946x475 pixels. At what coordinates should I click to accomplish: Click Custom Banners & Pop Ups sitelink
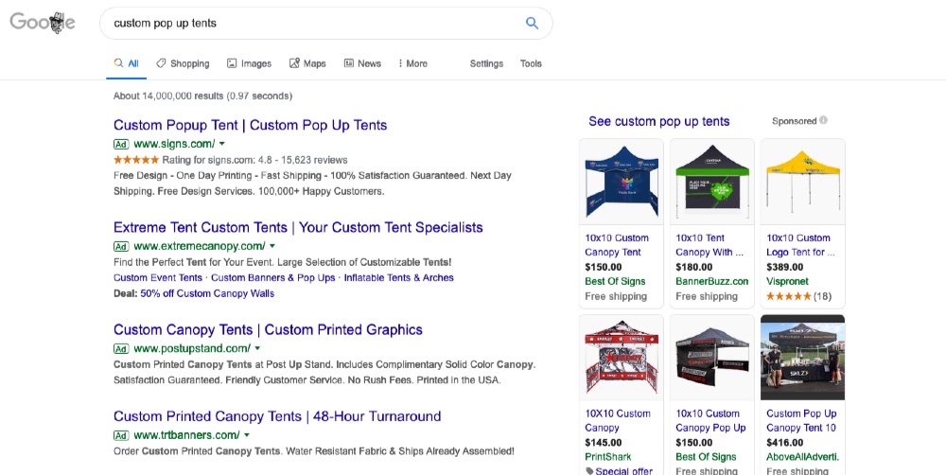coord(272,277)
